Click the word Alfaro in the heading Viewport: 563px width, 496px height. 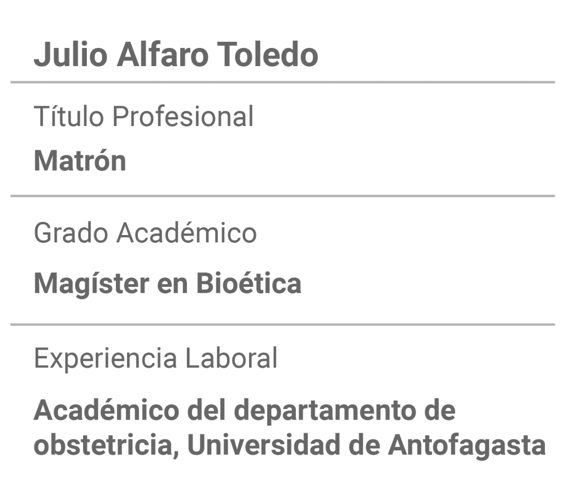coord(163,54)
